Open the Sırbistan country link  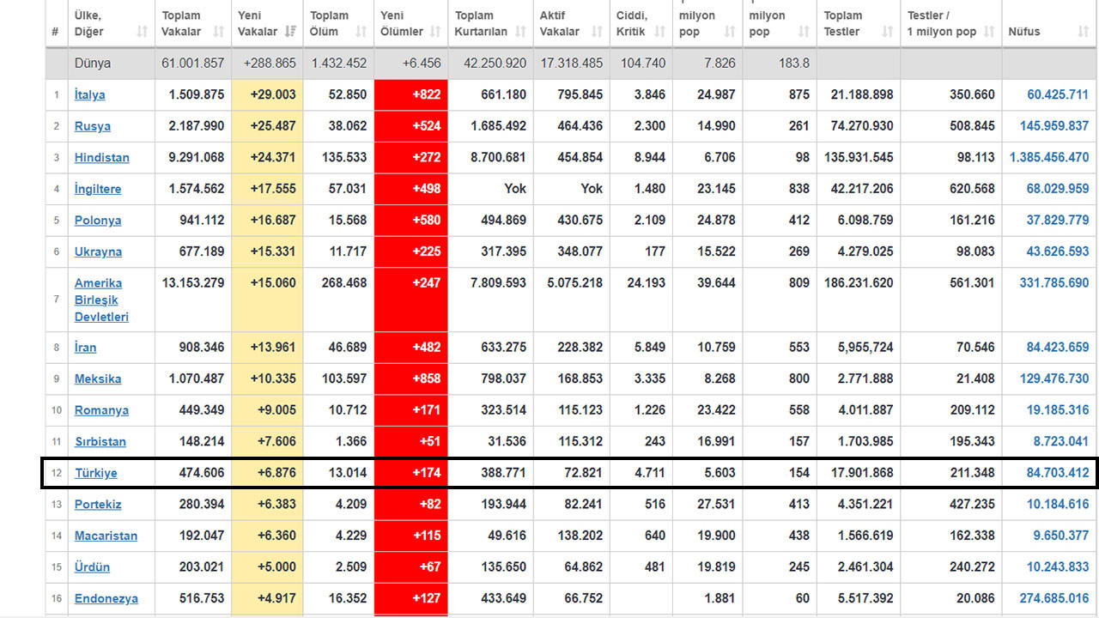[x=100, y=442]
